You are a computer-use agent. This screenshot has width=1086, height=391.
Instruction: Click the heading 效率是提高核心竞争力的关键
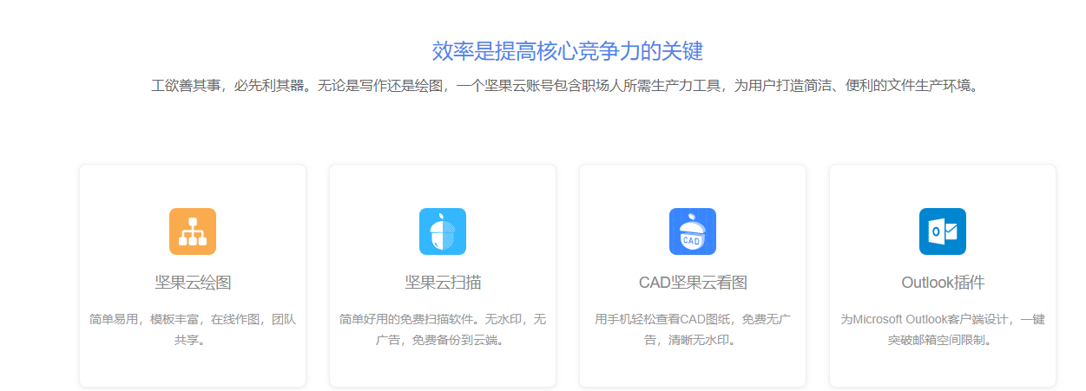[x=567, y=50]
